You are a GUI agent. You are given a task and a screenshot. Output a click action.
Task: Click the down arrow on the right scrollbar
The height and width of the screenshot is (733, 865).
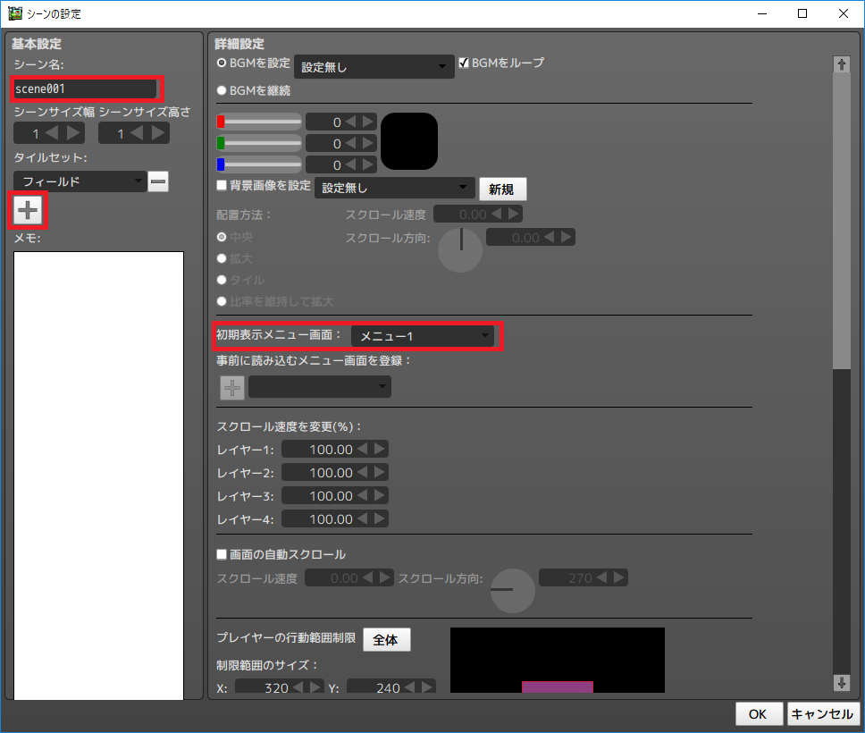pyautogui.click(x=841, y=683)
